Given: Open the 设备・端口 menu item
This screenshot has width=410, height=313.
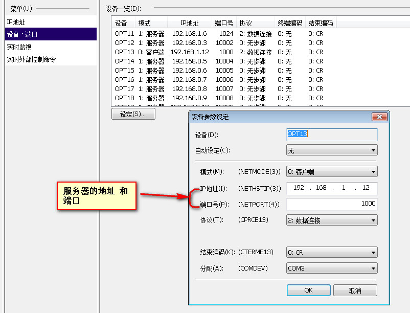Looking at the screenshot, I should 50,34.
